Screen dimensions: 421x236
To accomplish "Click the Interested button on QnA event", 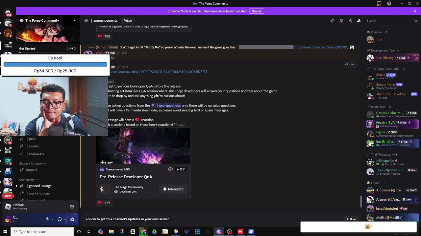I will point(173,189).
